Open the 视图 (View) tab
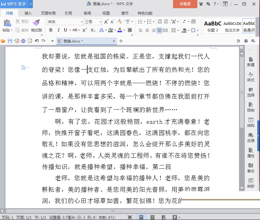This screenshot has width=260, height=220. pos(106,13)
